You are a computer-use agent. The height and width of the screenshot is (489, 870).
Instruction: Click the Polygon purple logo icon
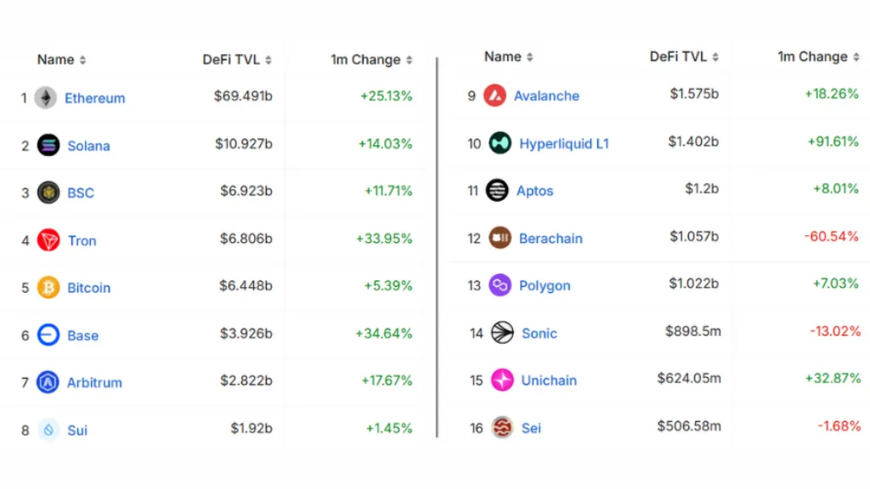pyautogui.click(x=500, y=285)
